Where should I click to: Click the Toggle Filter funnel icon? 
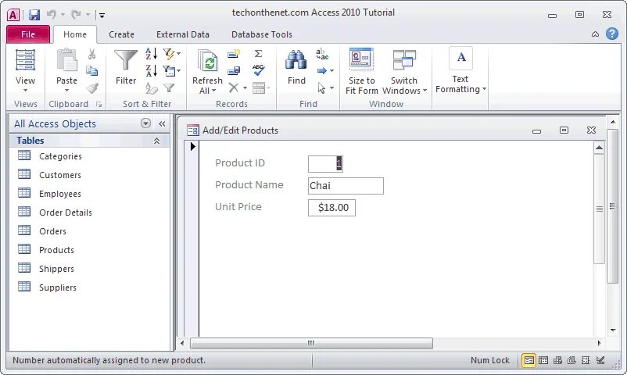(x=169, y=88)
